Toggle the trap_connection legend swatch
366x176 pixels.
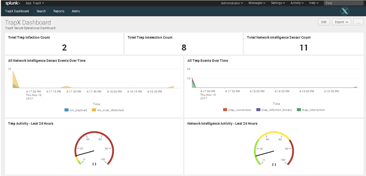[225, 110]
